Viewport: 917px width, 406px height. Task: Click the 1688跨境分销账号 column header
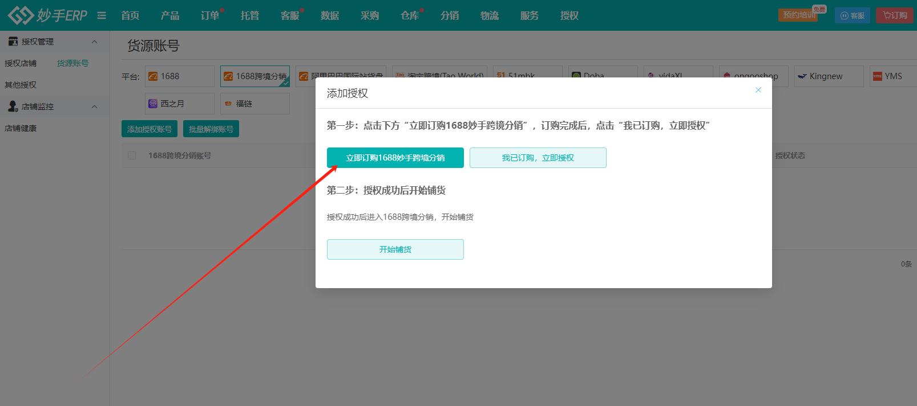click(180, 155)
